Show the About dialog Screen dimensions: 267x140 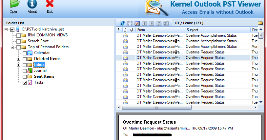pyautogui.click(x=32, y=7)
